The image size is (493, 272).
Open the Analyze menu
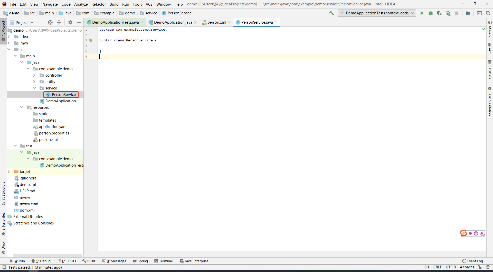pyautogui.click(x=81, y=4)
